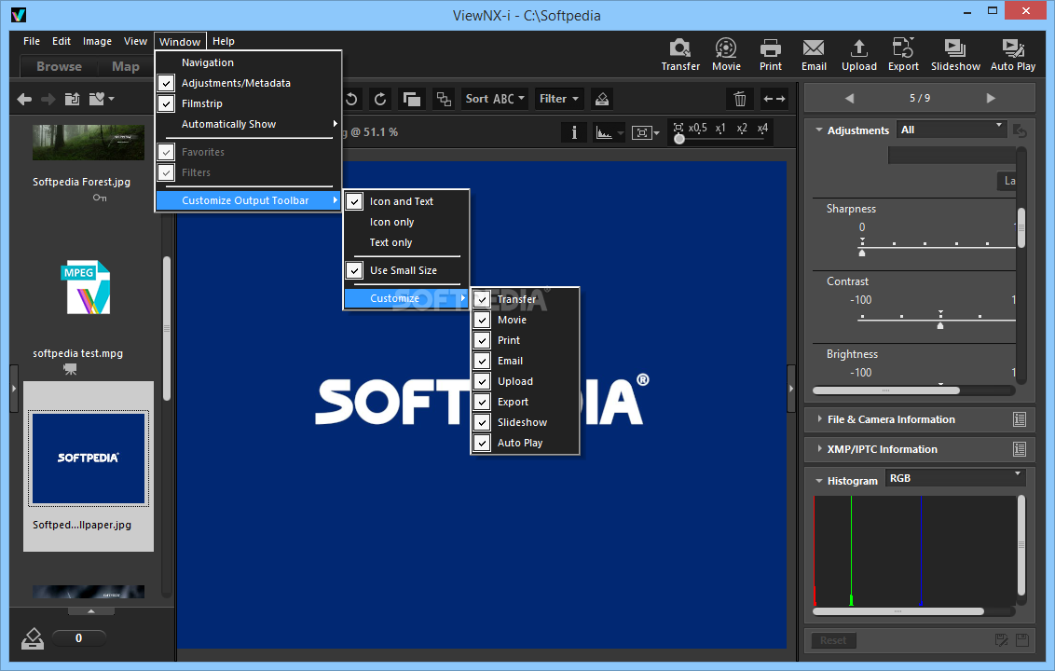Select the softpedia test.mpg thumbnail
Screen dimensions: 1055x671
pyautogui.click(x=89, y=287)
